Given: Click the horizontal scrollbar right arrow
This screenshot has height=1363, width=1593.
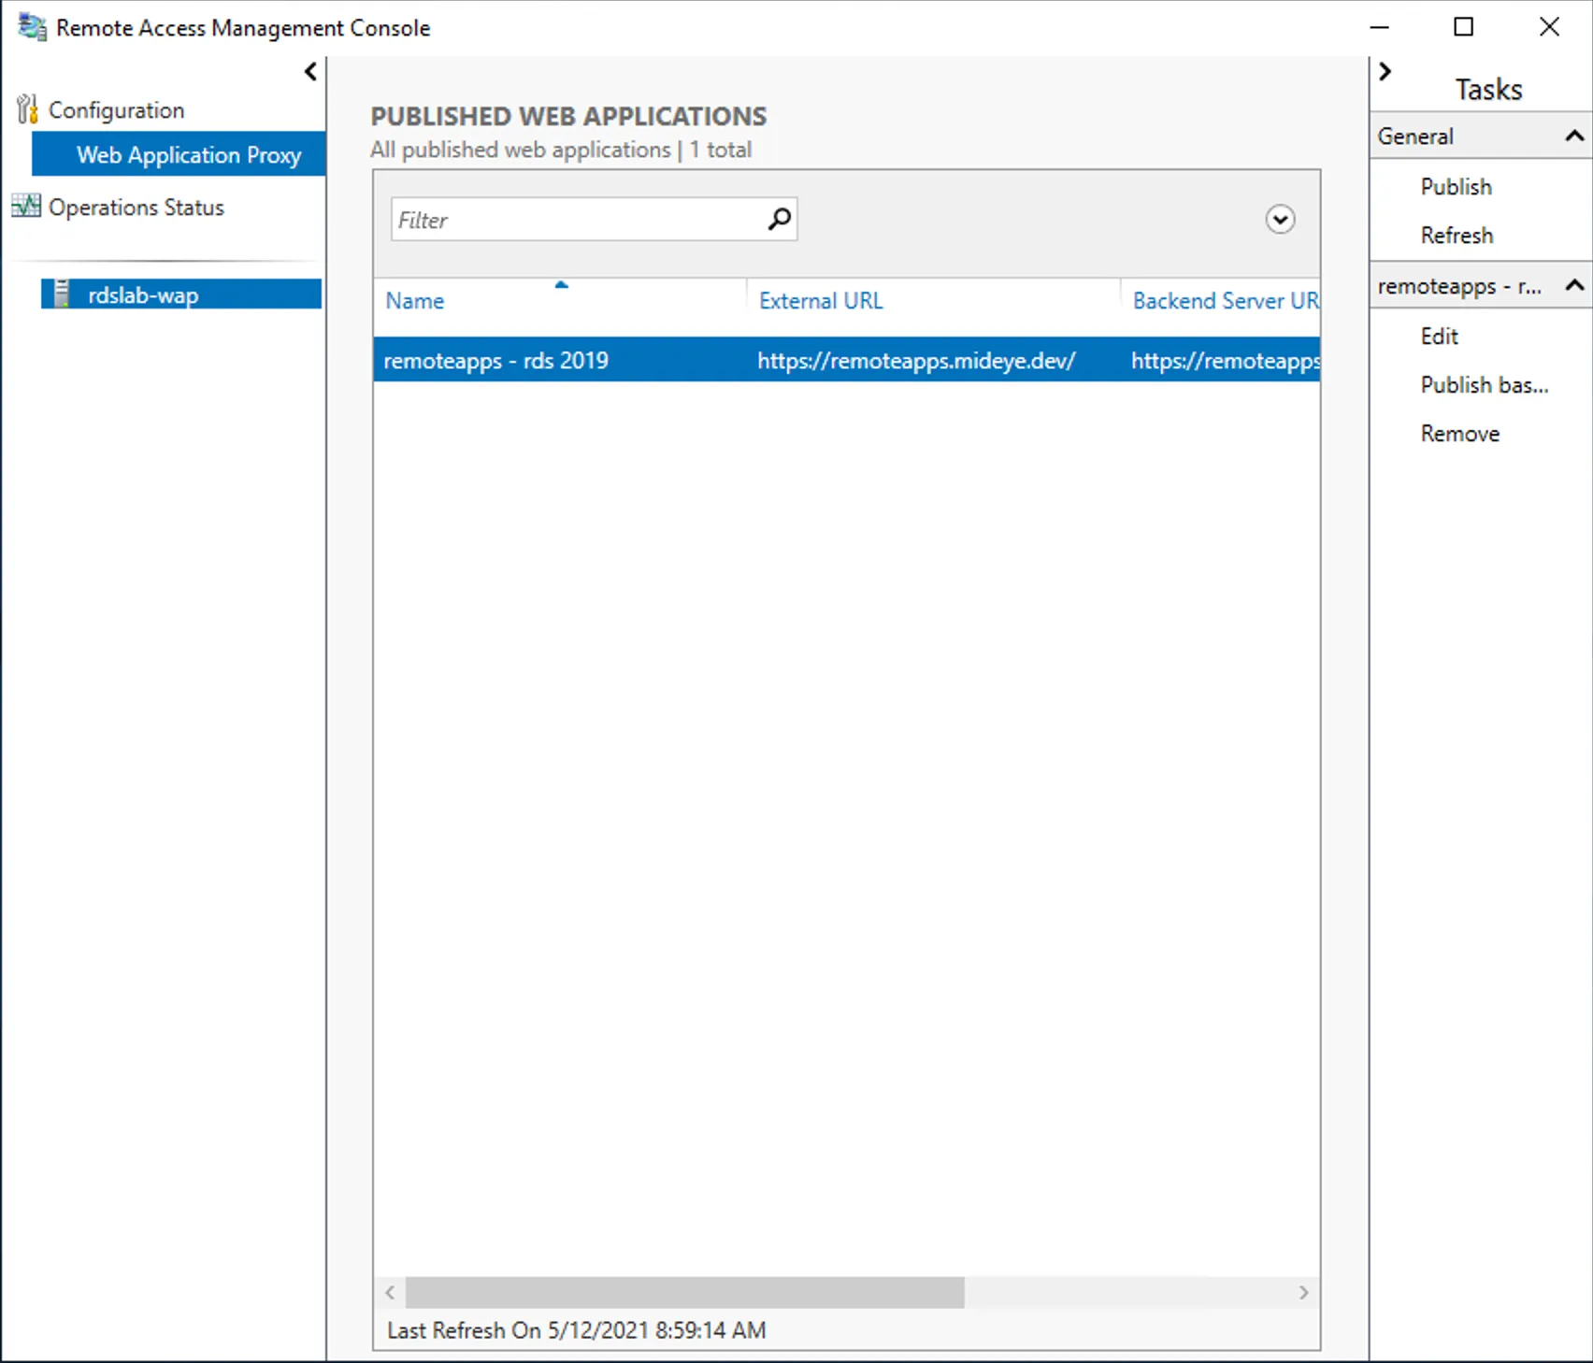Looking at the screenshot, I should pos(1303,1293).
